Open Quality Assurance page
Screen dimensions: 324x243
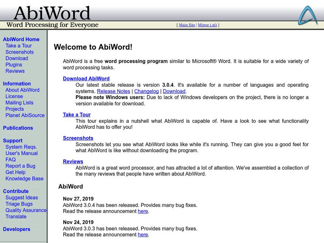[x=26, y=210]
